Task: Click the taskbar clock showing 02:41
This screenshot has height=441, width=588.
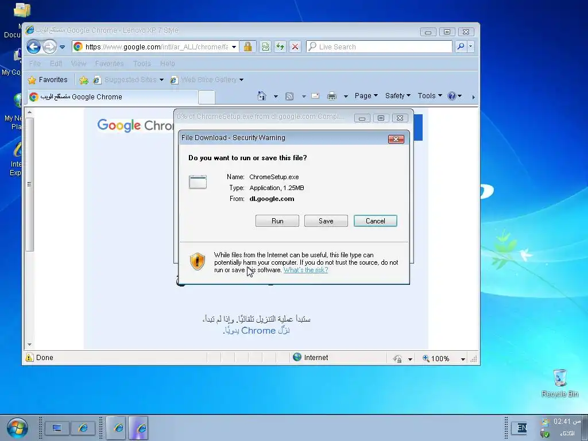Action: [x=567, y=421]
